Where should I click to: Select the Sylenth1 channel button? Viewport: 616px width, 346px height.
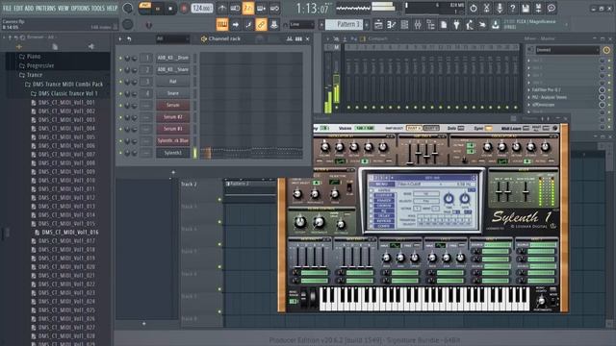[173, 153]
